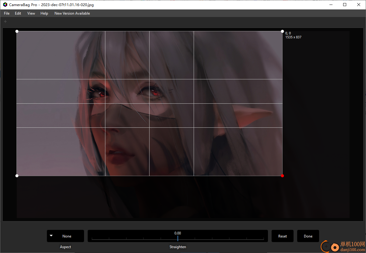Click the Aspect label
This screenshot has width=366, height=253.
pos(65,247)
